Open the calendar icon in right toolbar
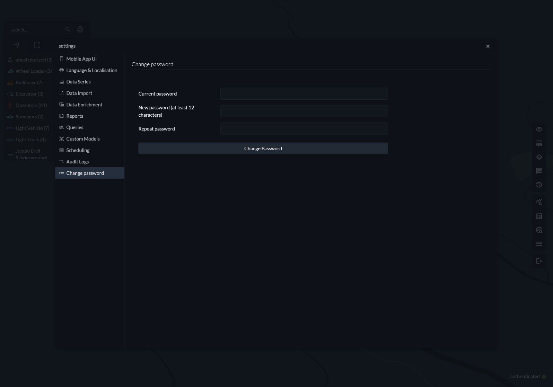 [x=539, y=216]
